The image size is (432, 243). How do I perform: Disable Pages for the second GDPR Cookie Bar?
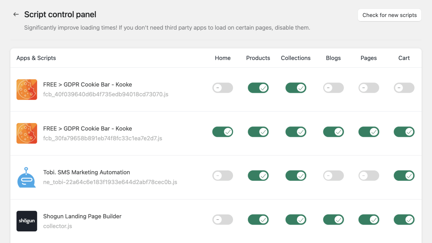pos(369,132)
